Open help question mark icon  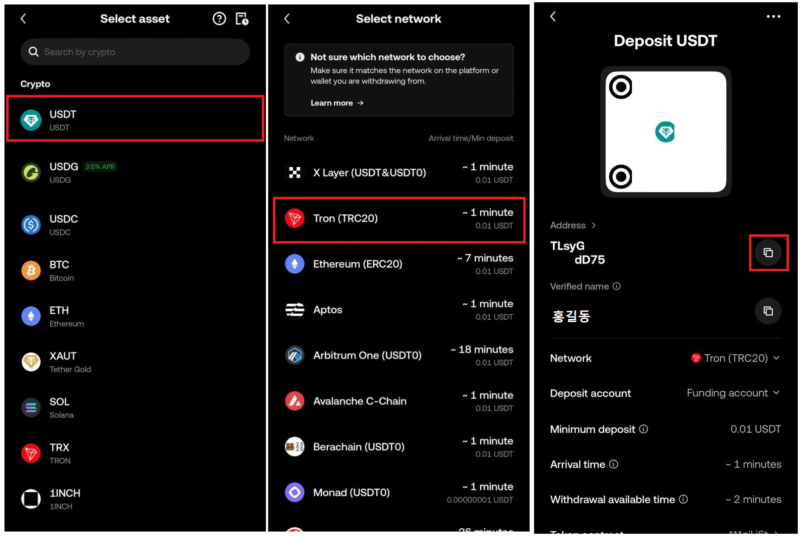coord(219,19)
